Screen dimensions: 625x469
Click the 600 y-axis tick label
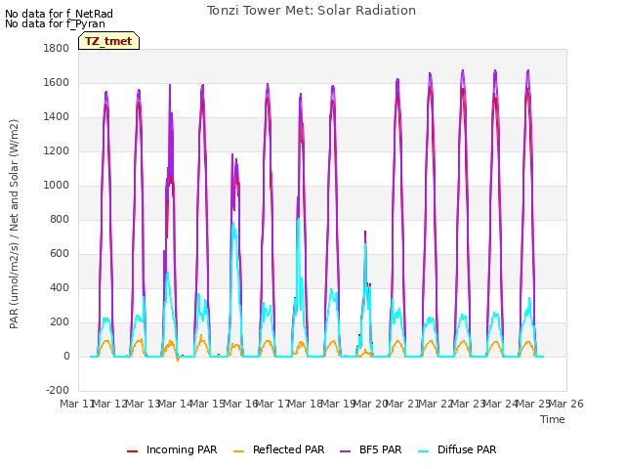click(59, 254)
